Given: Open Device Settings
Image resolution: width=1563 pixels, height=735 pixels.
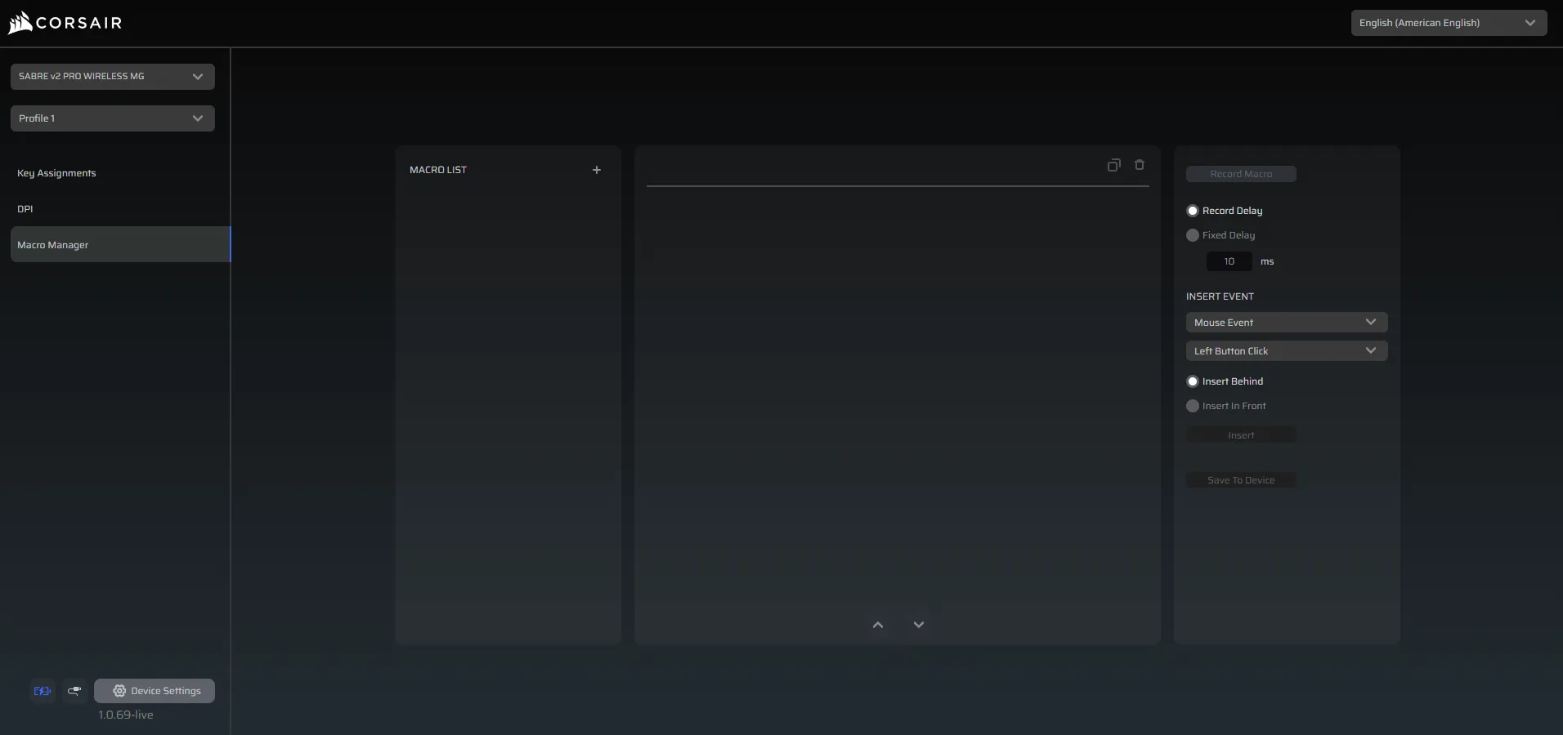Looking at the screenshot, I should click(155, 691).
